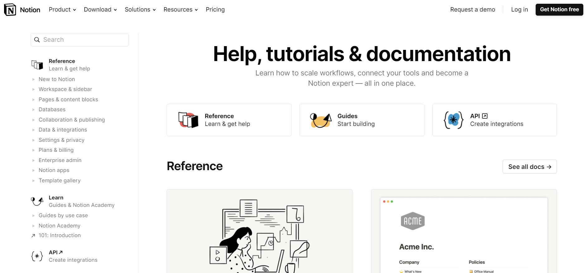Click sidebar Reference heading
Image resolution: width=588 pixels, height=273 pixels.
pyautogui.click(x=62, y=61)
